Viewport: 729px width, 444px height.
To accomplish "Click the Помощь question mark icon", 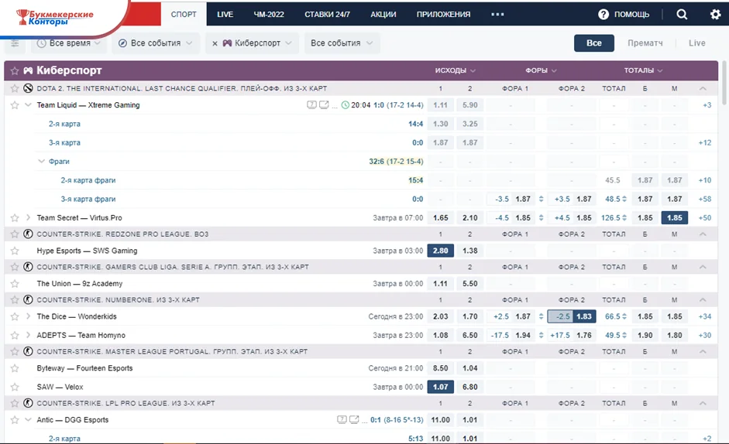I will coord(603,15).
